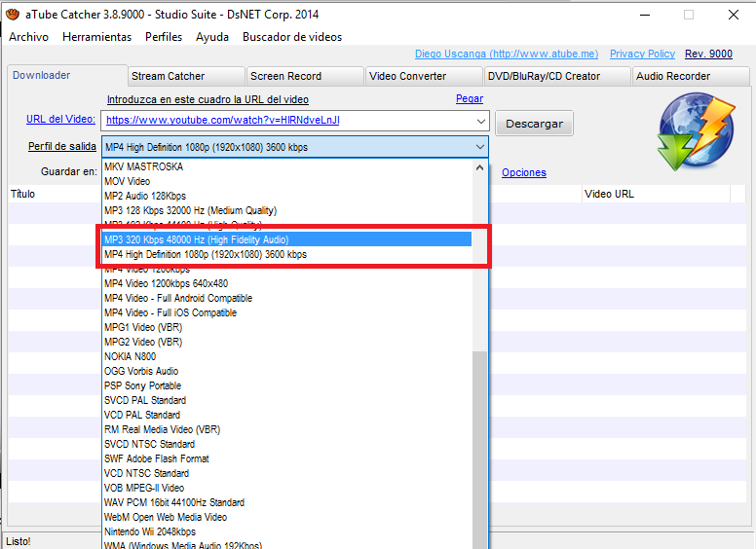Select MPG1 Video (VBR) profile
The image size is (756, 549).
coord(287,327)
